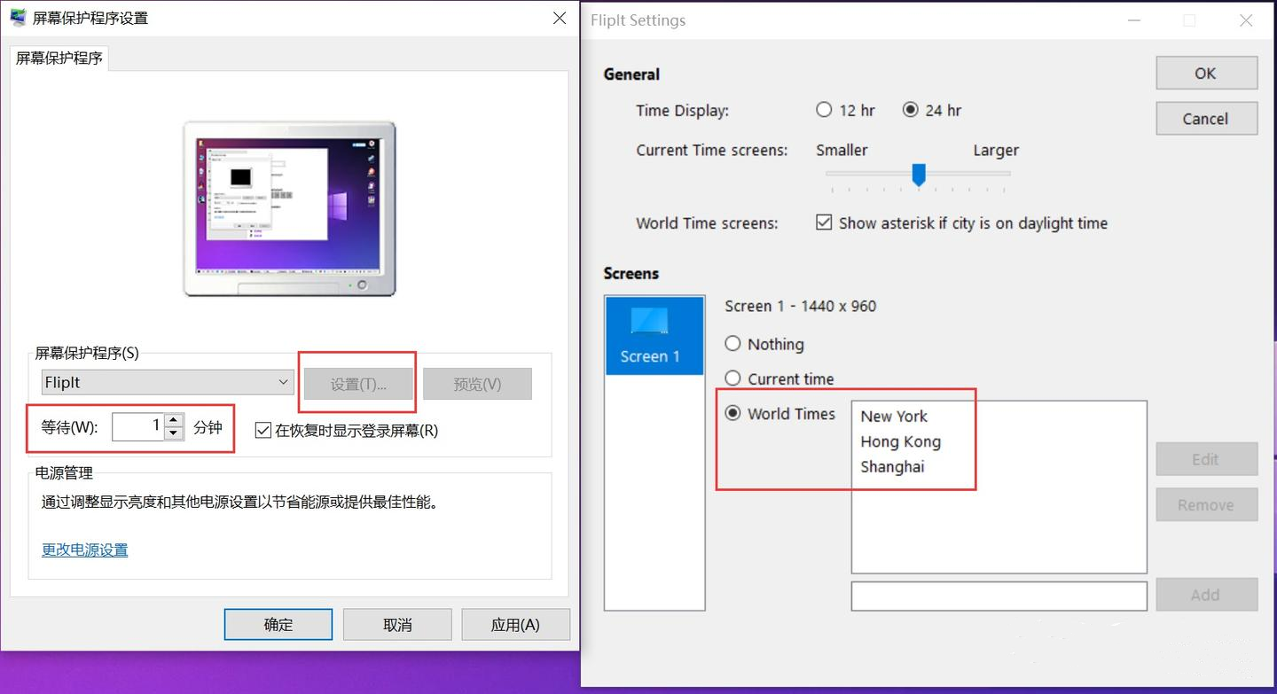The height and width of the screenshot is (694, 1277).
Task: Select the Screen 1 monitor icon
Action: (x=654, y=336)
